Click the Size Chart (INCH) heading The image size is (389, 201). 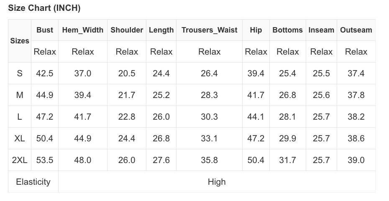pyautogui.click(x=44, y=8)
